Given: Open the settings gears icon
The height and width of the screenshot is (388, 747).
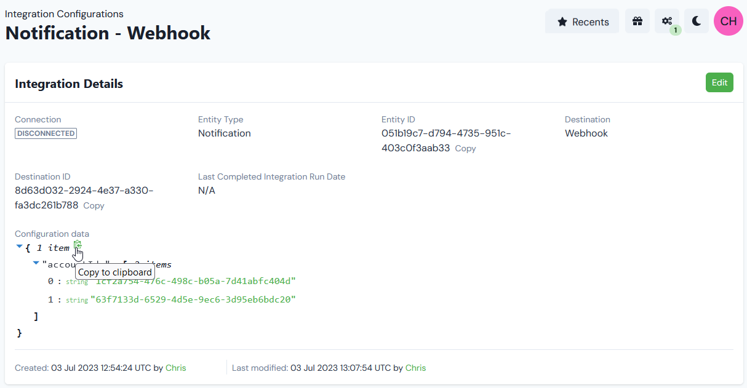Looking at the screenshot, I should coord(666,21).
